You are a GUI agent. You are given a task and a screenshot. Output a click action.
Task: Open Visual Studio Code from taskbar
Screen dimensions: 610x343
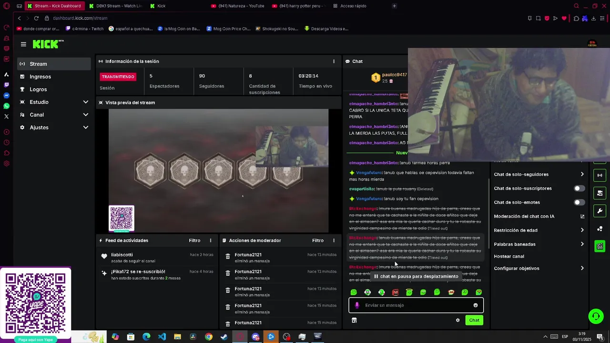pyautogui.click(x=162, y=337)
